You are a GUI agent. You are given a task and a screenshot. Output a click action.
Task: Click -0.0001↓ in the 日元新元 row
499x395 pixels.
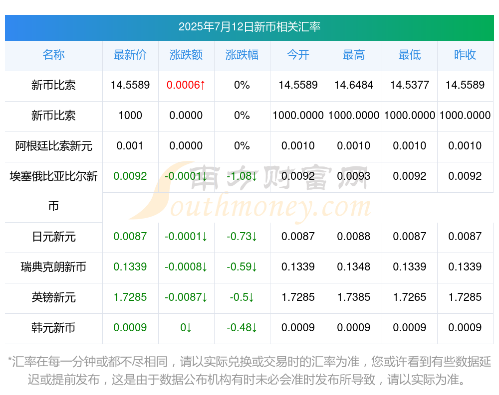(186, 237)
